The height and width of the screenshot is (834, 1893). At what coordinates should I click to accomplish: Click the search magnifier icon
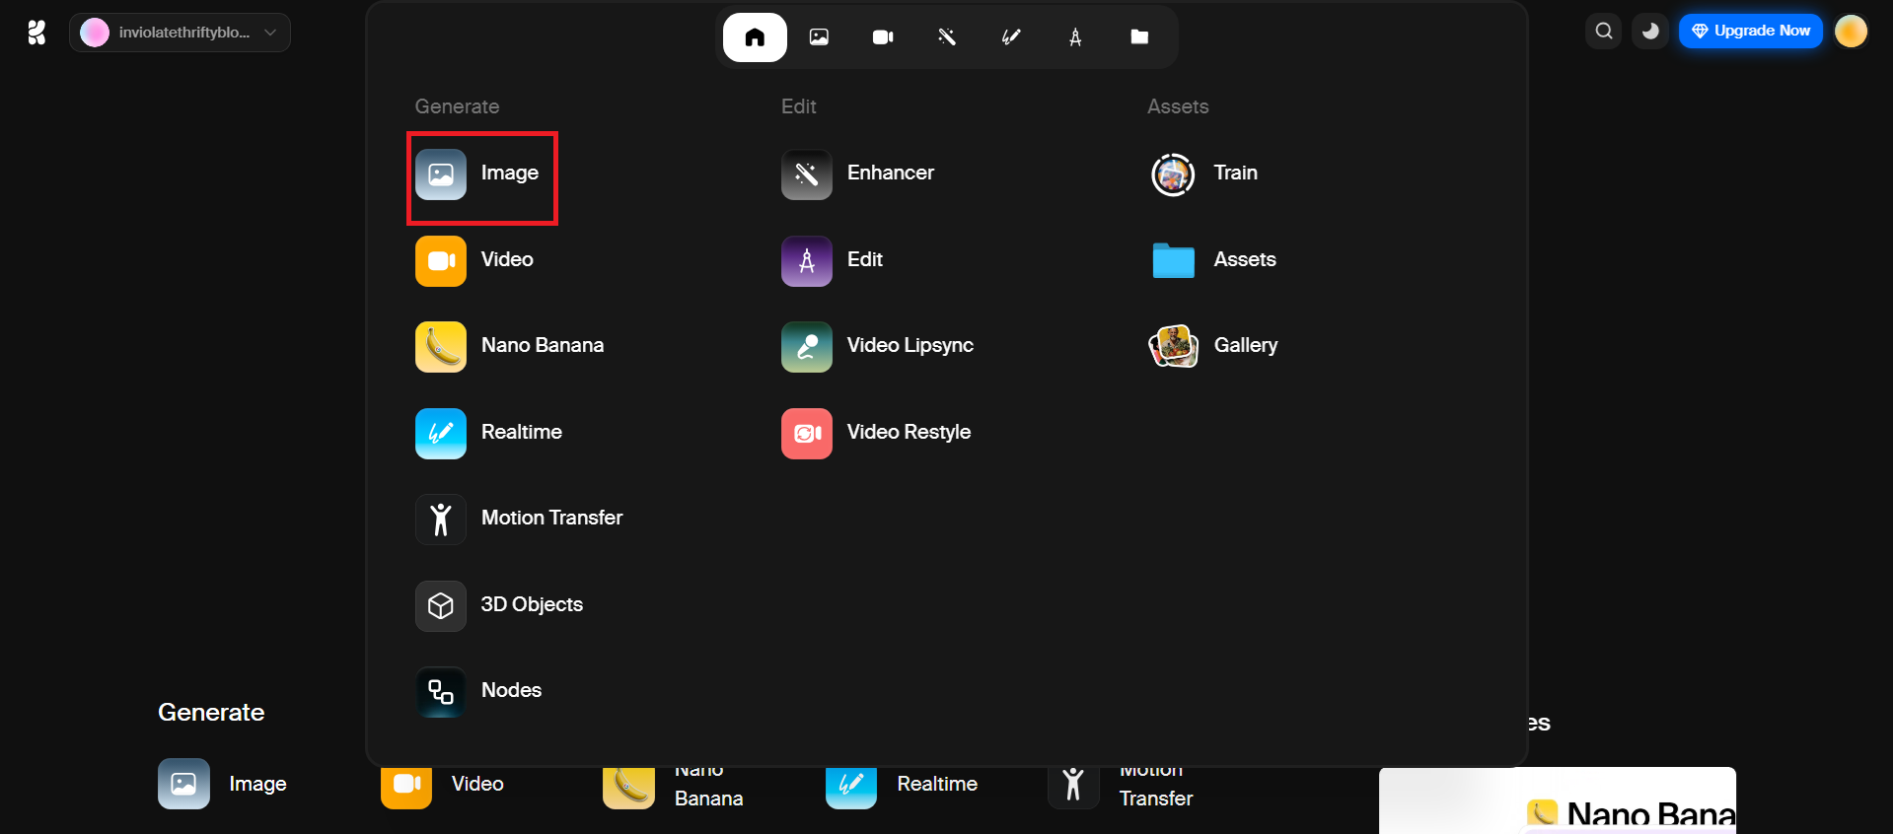(1604, 32)
